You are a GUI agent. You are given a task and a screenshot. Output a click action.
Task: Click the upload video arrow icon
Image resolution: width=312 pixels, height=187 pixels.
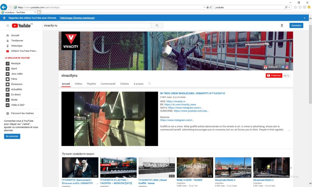pyautogui.click(x=281, y=25)
